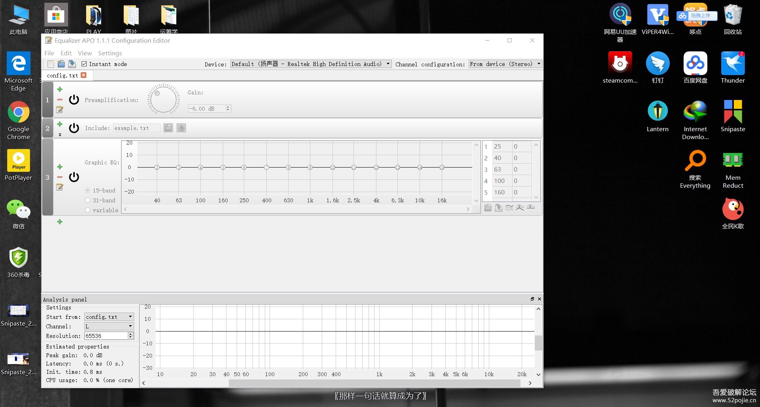Image resolution: width=760 pixels, height=407 pixels.
Task: Normalize the Graphic EQ response
Action: [520, 208]
